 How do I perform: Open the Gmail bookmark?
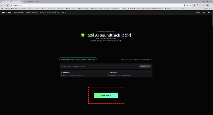[x=7, y=8]
